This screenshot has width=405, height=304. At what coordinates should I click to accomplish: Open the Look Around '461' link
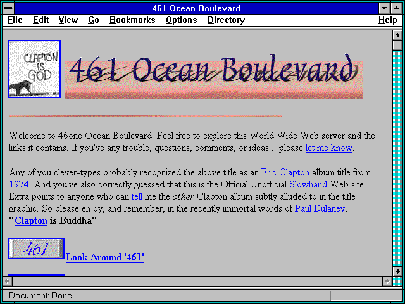tap(105, 257)
